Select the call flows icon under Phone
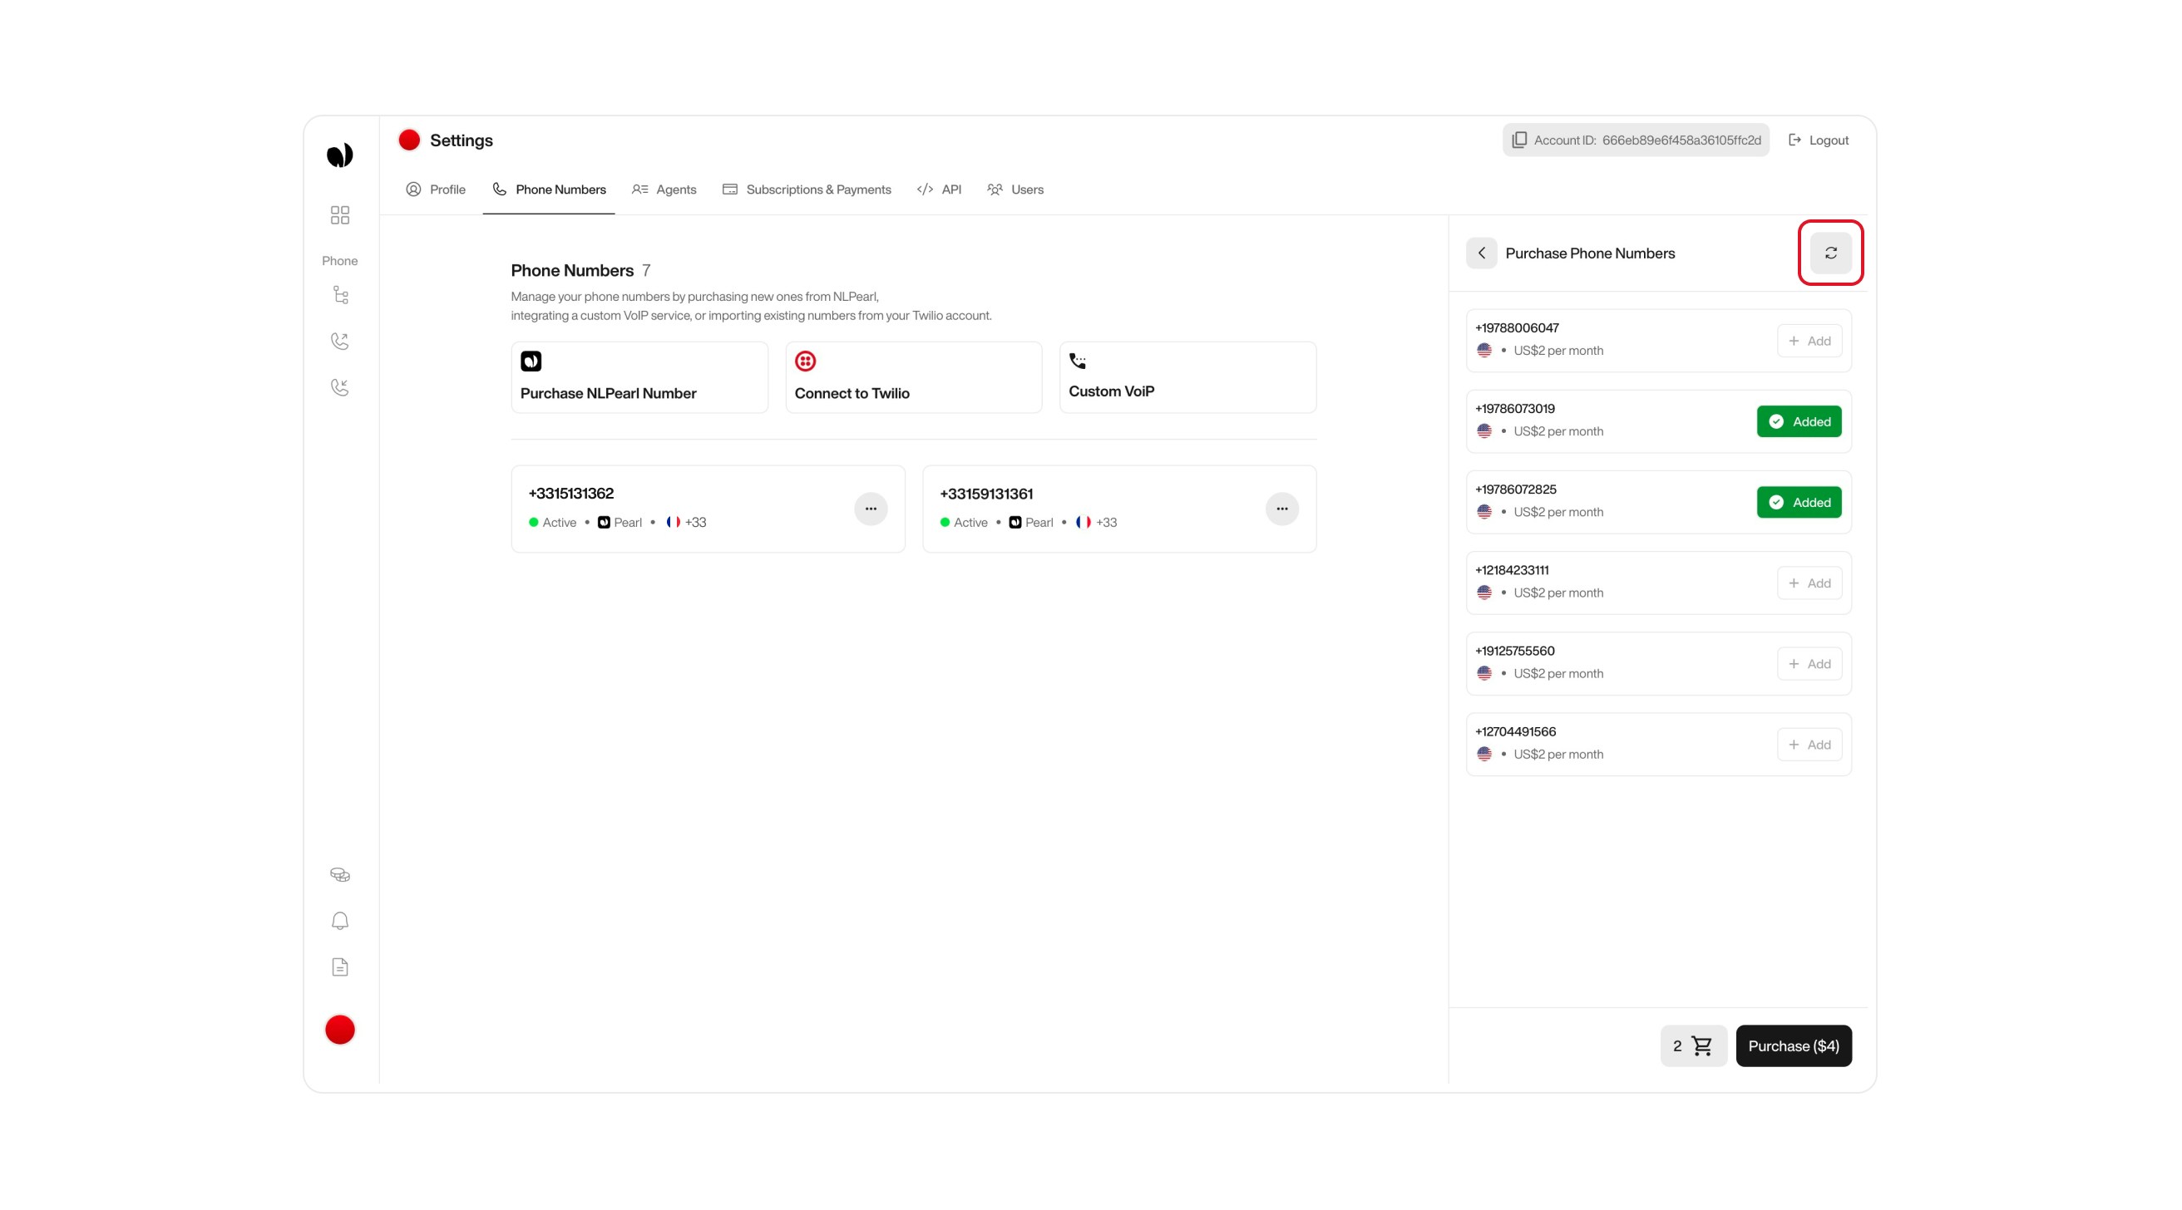2182x1210 pixels. (x=339, y=295)
